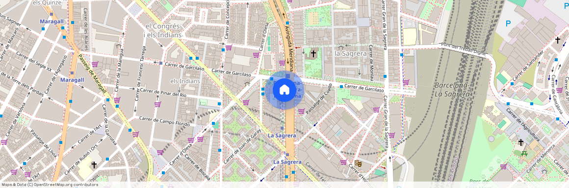Click shopping cart on Avinguda Meridiana above the home marker
Image resolution: width=569 pixels, height=188 pixels.
(282, 63)
